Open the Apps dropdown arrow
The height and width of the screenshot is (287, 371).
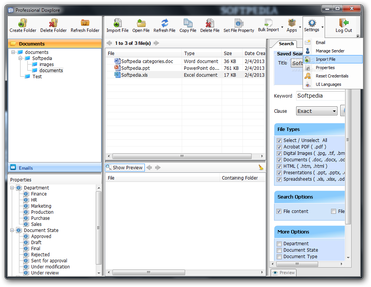[x=300, y=27]
